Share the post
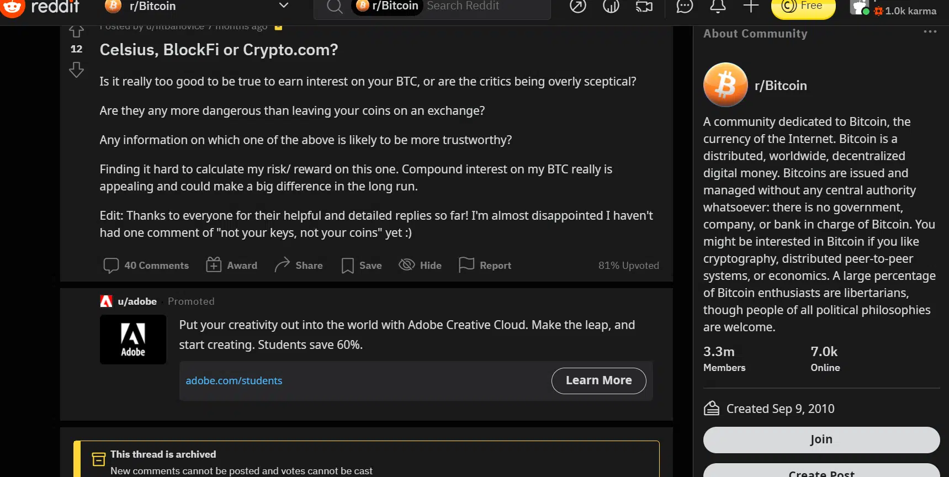This screenshot has height=477, width=949. point(299,266)
